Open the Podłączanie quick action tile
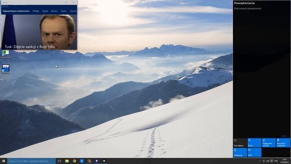The width and height of the screenshot is (291, 164). [269, 143]
